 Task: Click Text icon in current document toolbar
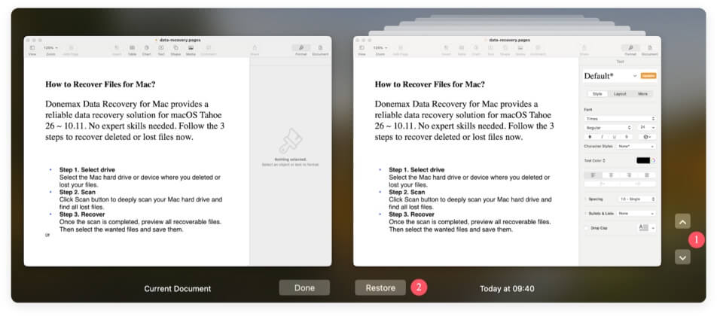point(161,47)
